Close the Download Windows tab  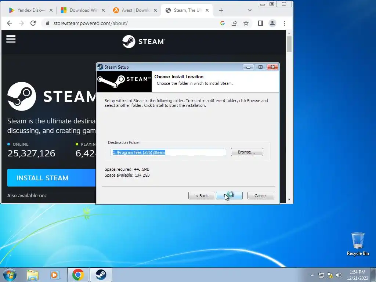[103, 10]
